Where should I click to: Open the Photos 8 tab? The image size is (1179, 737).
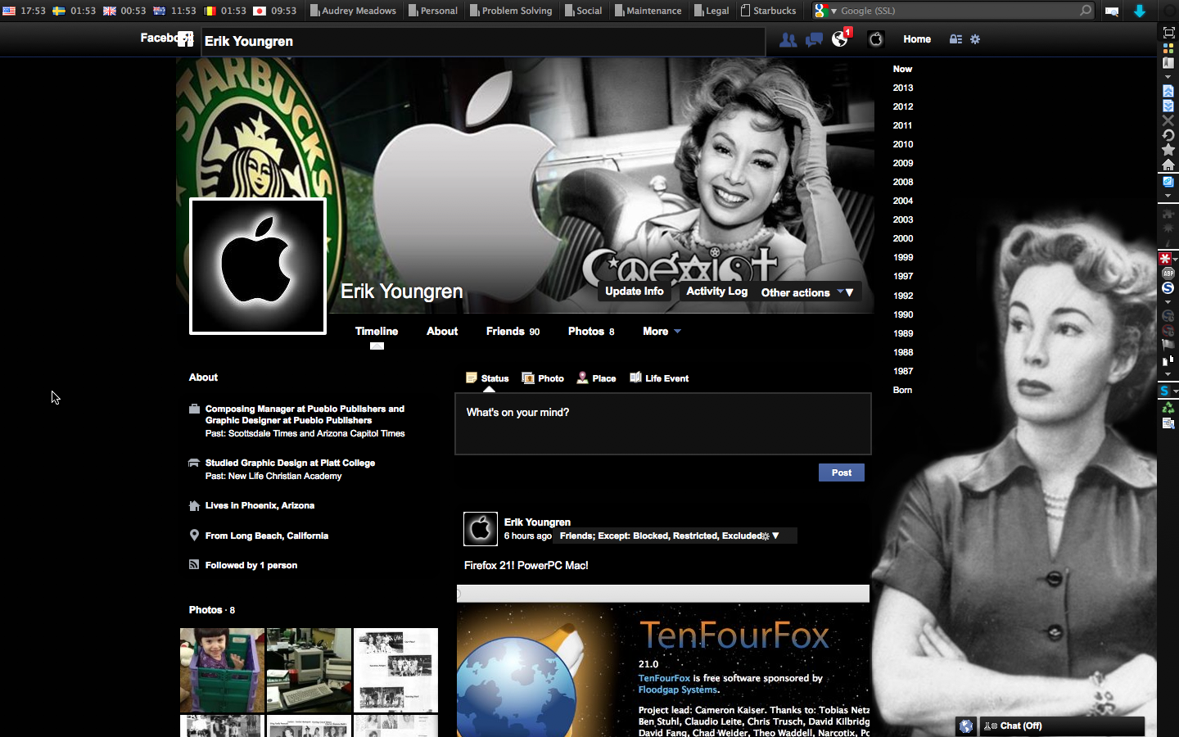click(591, 332)
